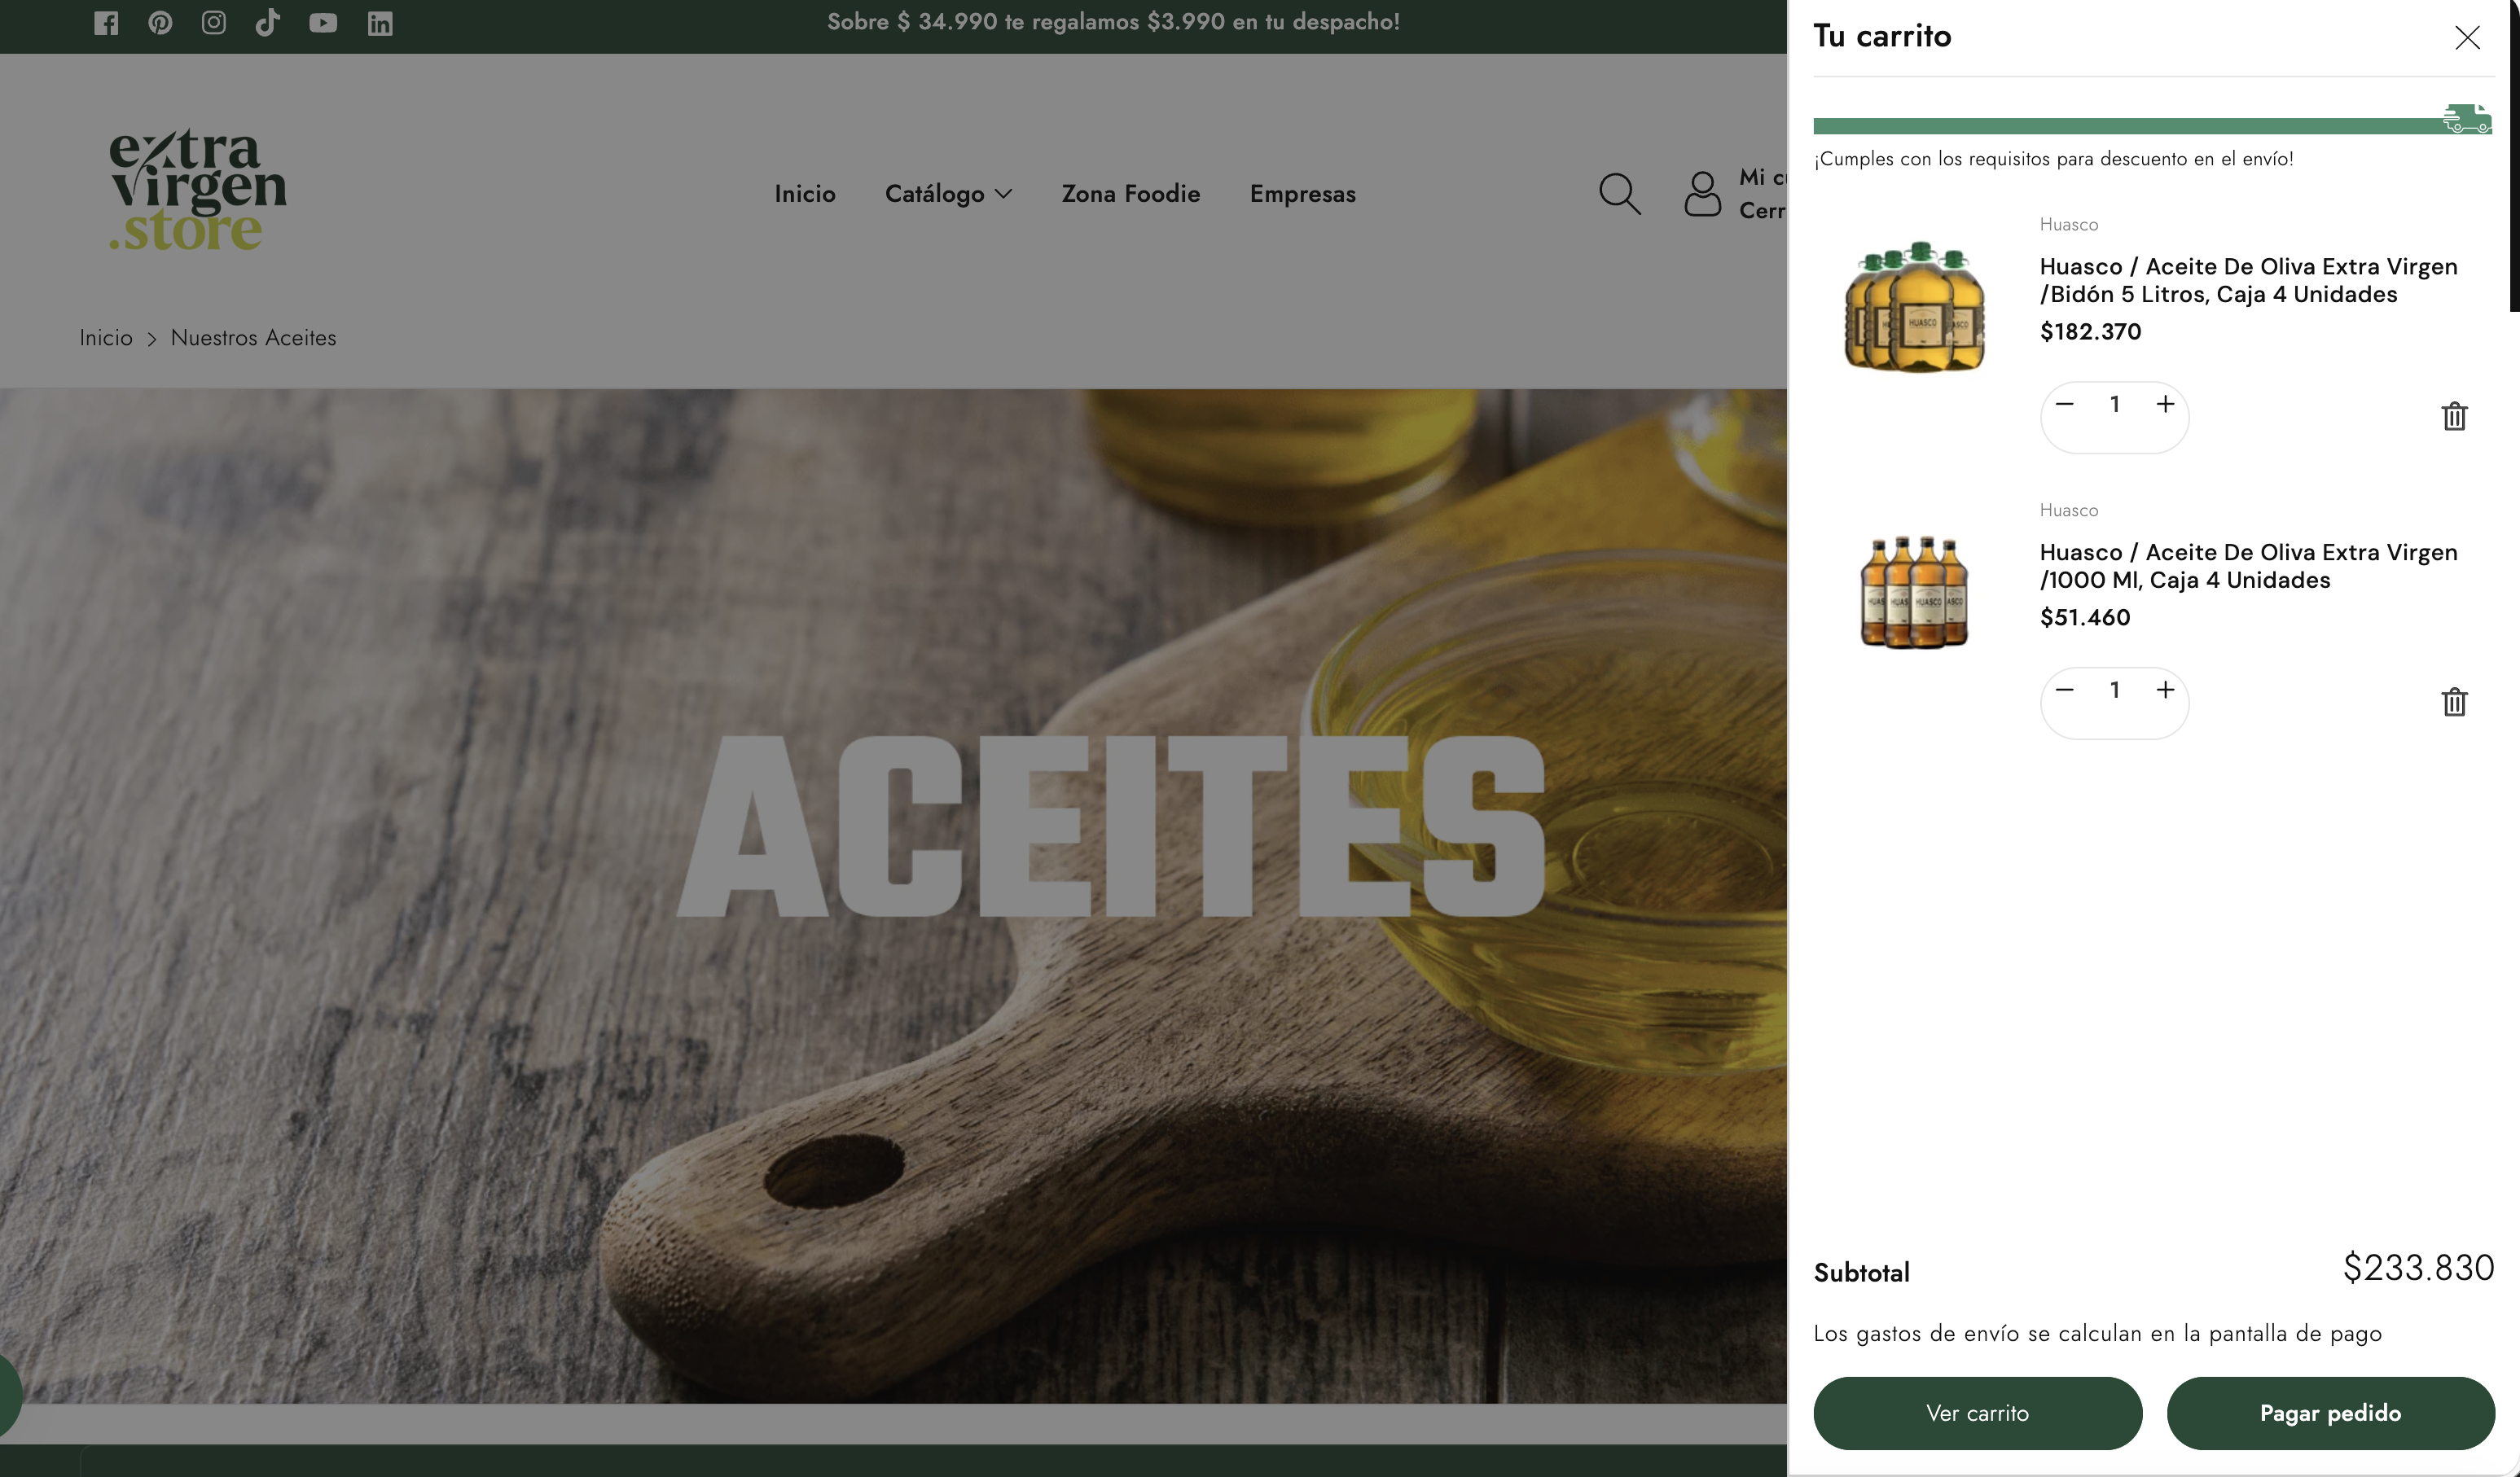This screenshot has width=2520, height=1477.
Task: Open the Empresas menu item
Action: pos(1302,194)
